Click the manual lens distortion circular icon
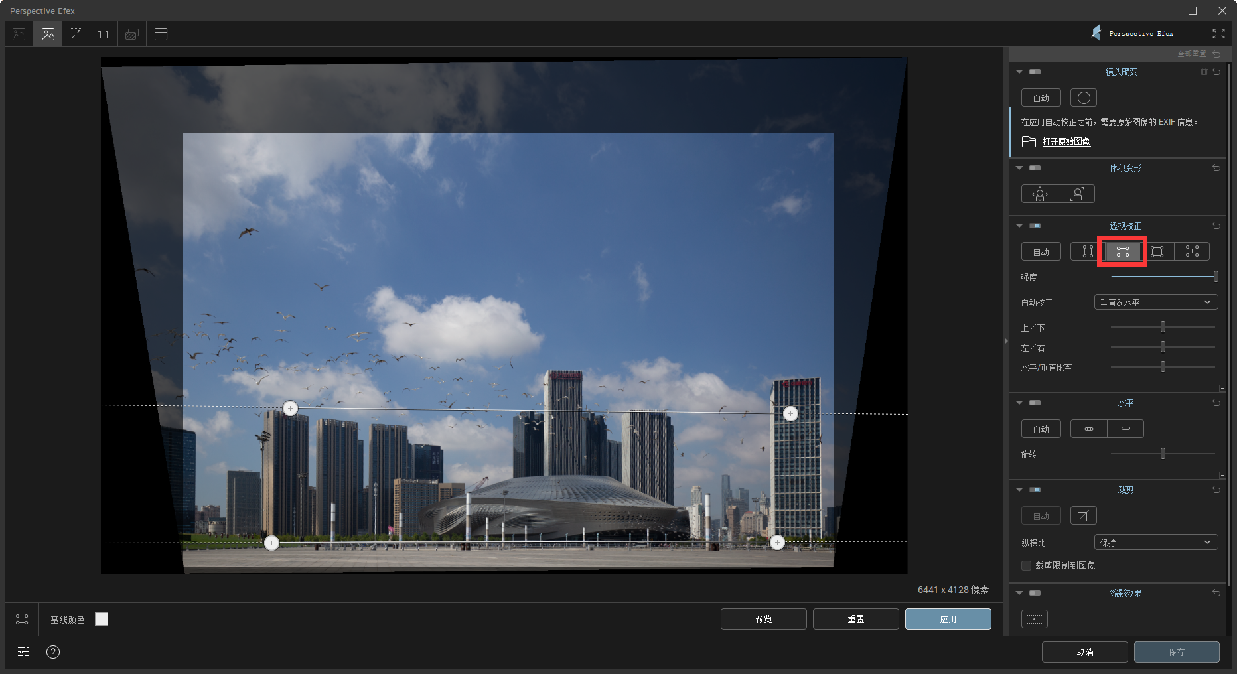Viewport: 1237px width, 674px height. click(1084, 98)
